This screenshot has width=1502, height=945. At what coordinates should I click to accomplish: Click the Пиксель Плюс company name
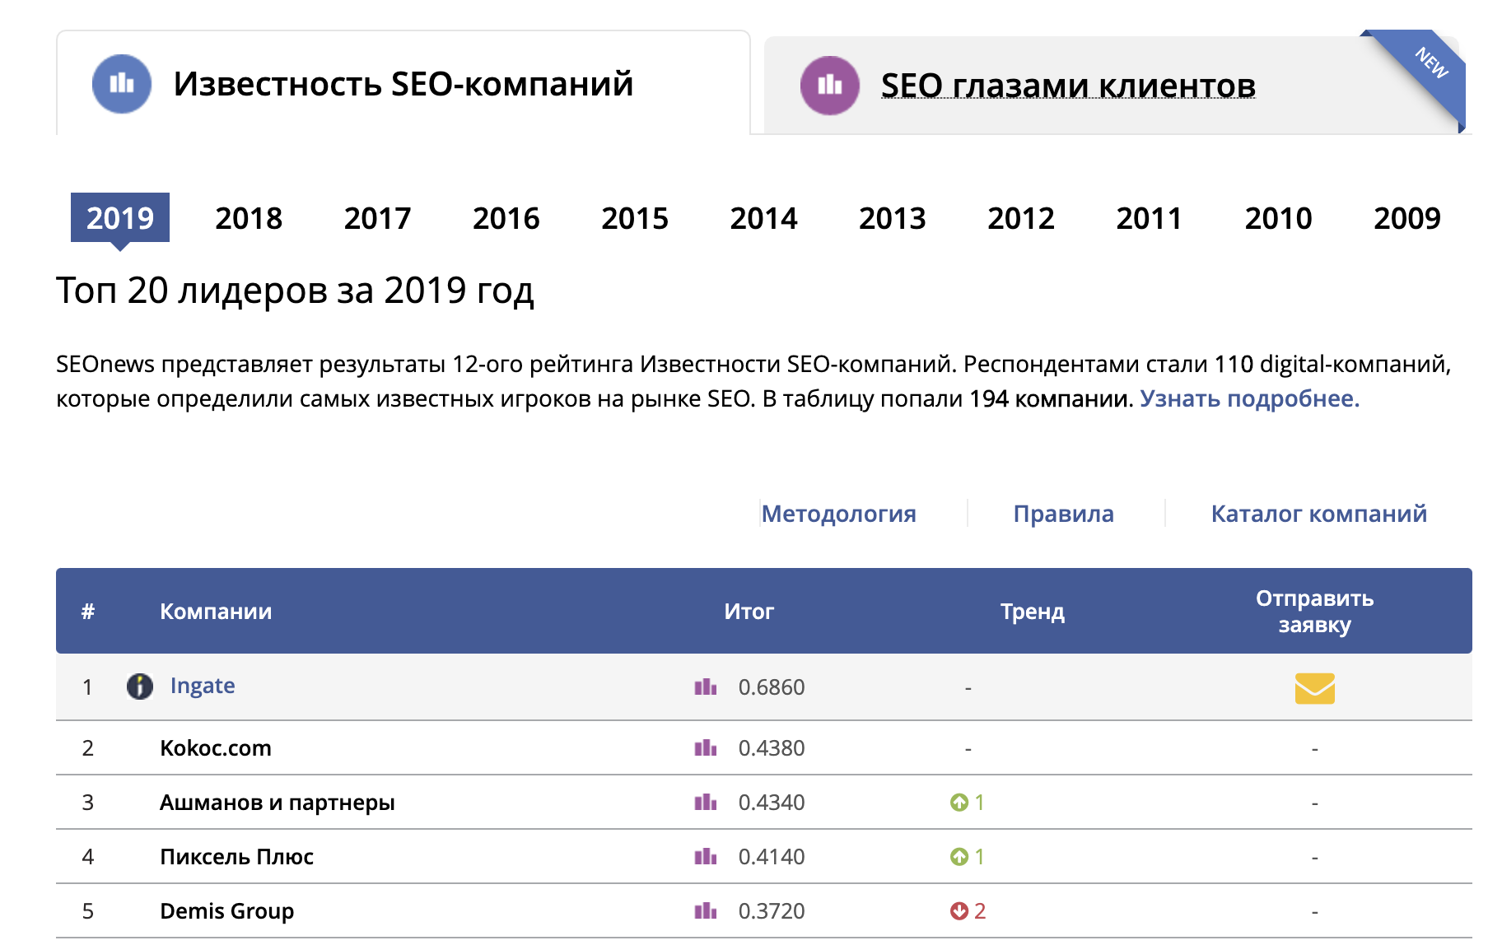tap(237, 856)
